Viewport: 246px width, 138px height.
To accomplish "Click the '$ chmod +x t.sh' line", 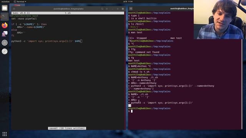I will 139,72.
